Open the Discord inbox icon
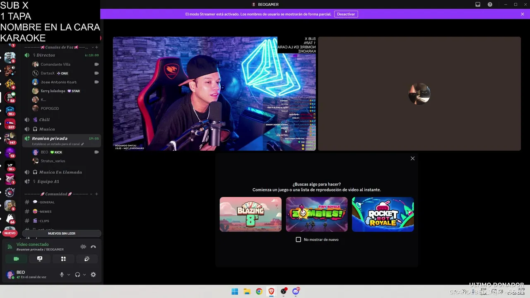Screen dimensions: 530x298 coord(477,4)
